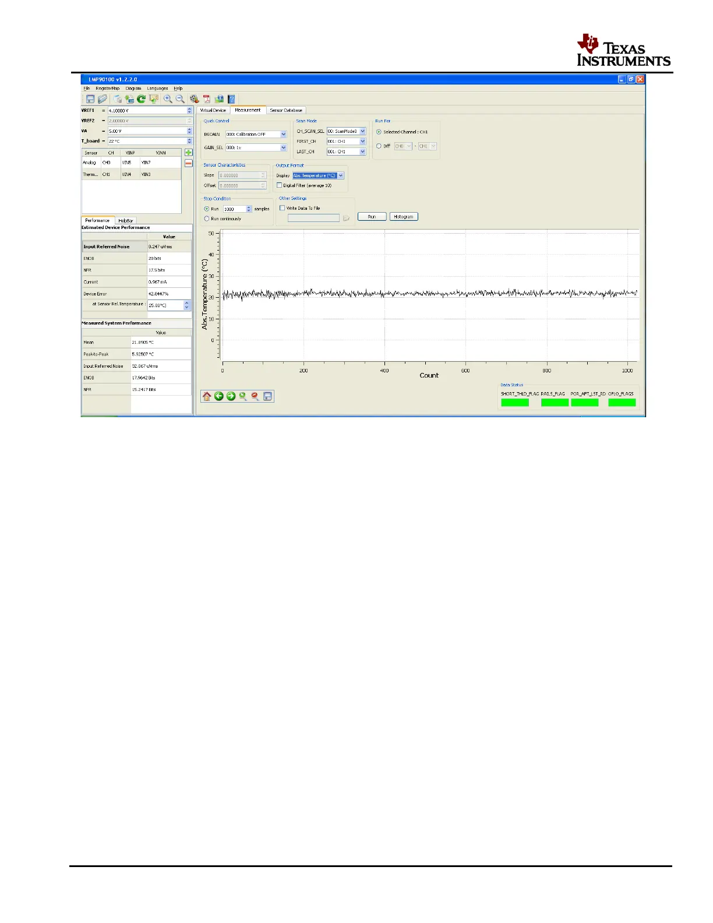Click the Open file toolbar icon
The image size is (713, 923).
pos(102,99)
